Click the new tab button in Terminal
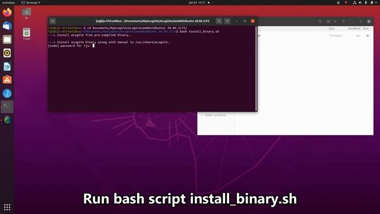This screenshot has height=214, width=380. 53,21
